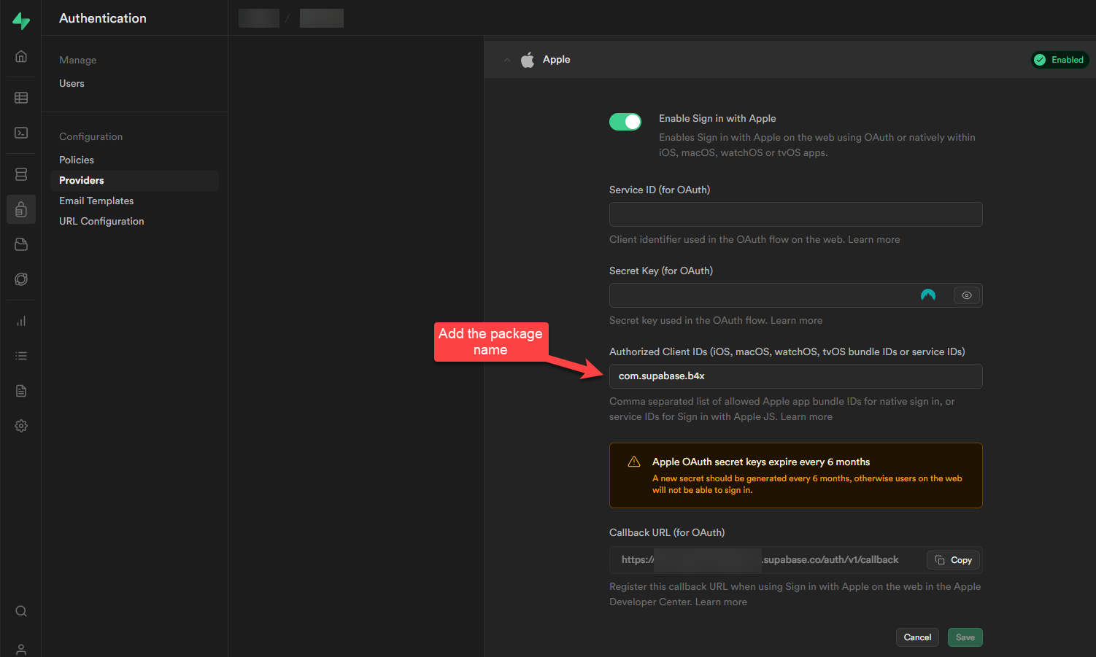Click the "Enable Sign in with Apple" label

[x=717, y=118]
